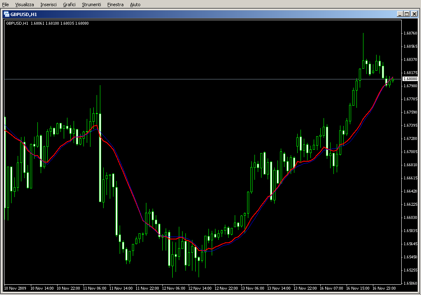Click the 10 Nov 2009 time label
This screenshot has width=421, height=295.
click(15, 288)
